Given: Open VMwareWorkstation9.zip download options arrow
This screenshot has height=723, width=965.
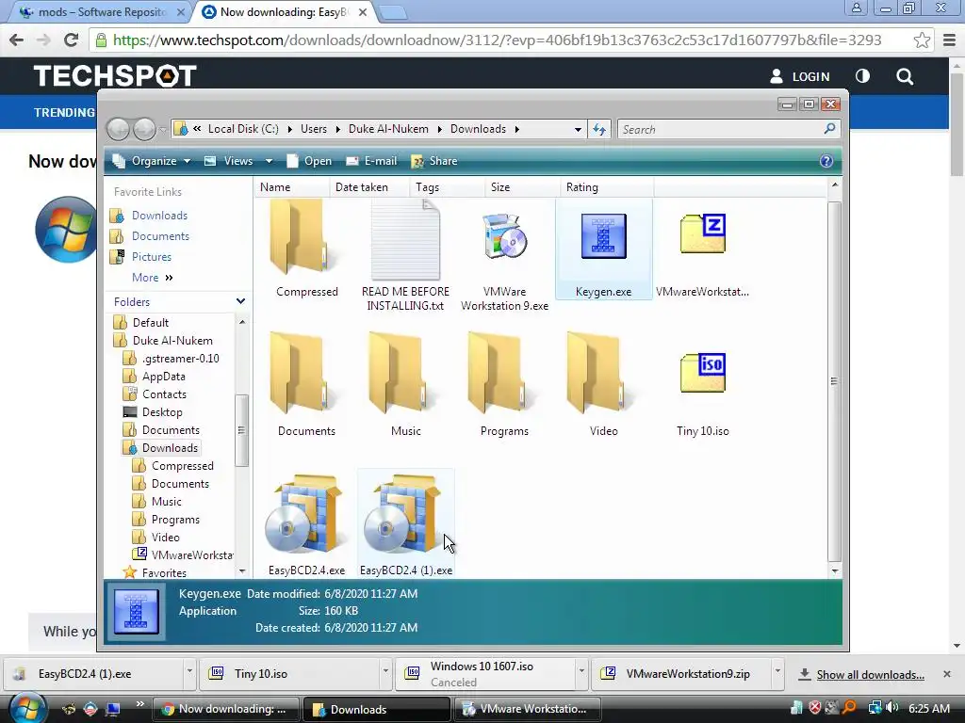Looking at the screenshot, I should pyautogui.click(x=777, y=671).
